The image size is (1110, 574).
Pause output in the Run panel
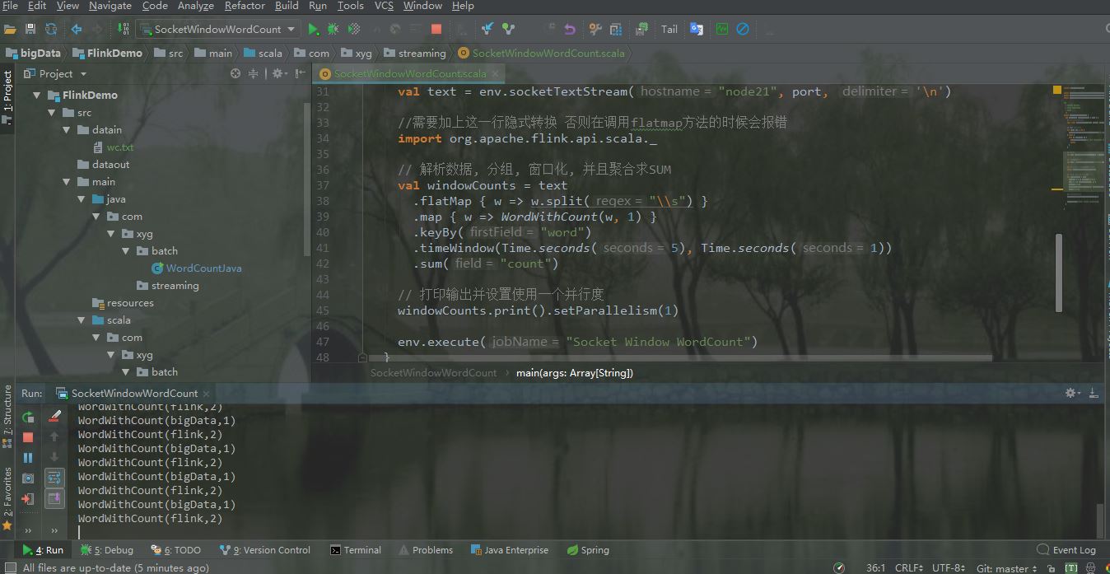coord(28,458)
